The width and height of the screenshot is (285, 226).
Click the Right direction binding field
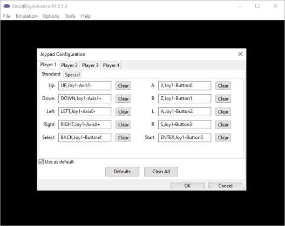[85, 124]
